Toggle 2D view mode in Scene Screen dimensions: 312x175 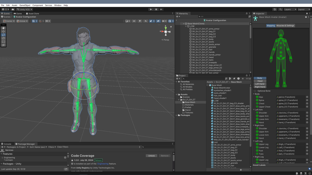pos(134,21)
